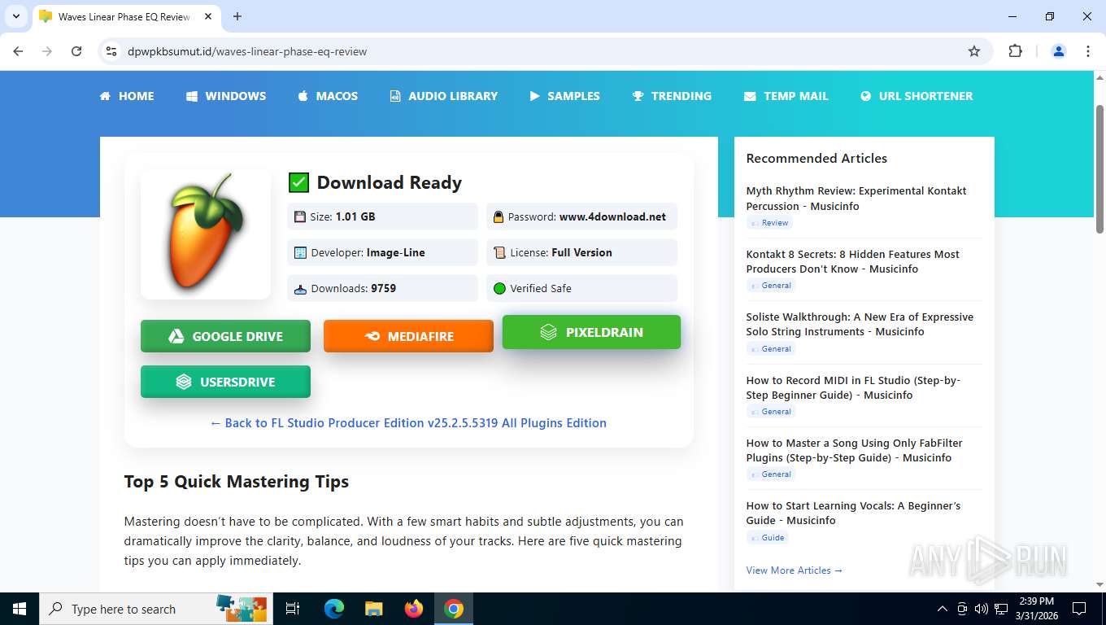Open the Chrome profile icon
This screenshot has height=625, width=1106.
click(1059, 51)
